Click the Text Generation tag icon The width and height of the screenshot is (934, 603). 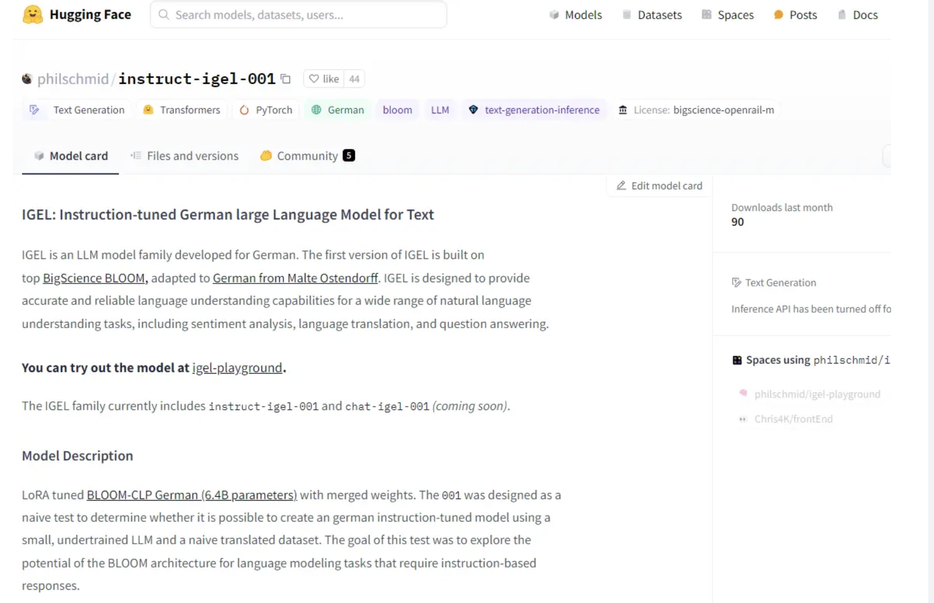click(x=35, y=110)
